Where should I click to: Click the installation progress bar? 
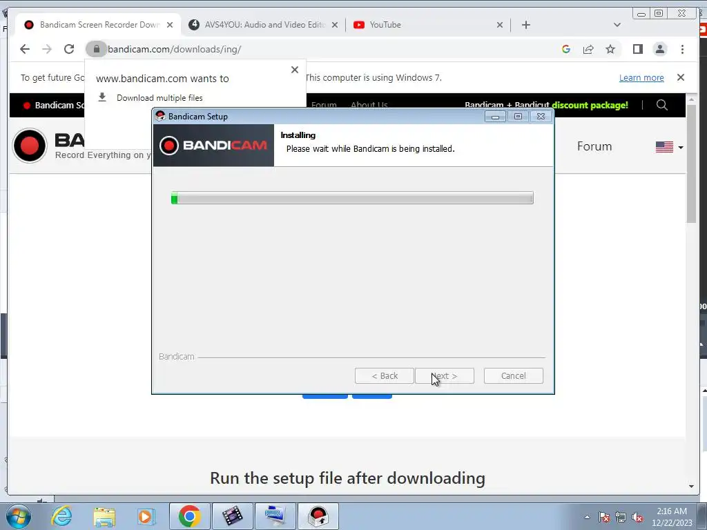(352, 198)
